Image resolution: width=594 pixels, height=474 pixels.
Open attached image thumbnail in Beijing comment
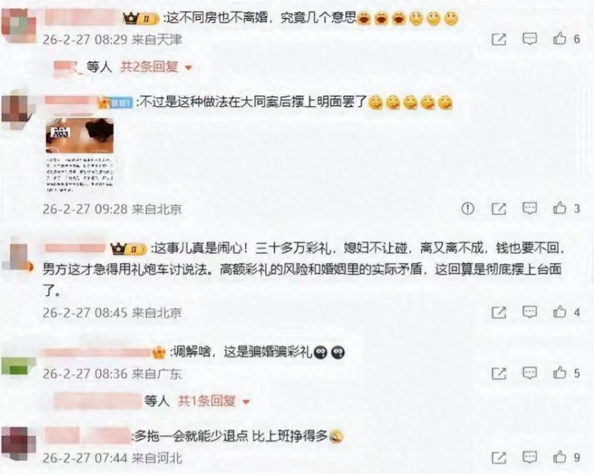click(80, 155)
